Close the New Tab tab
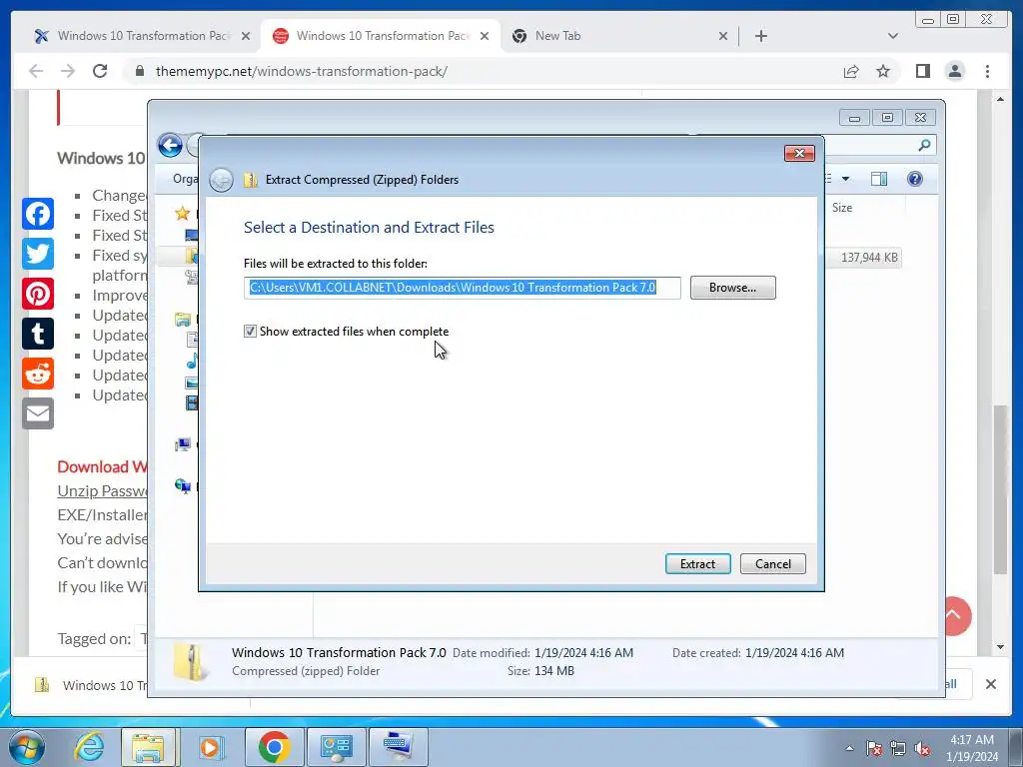This screenshot has height=767, width=1023. [723, 36]
